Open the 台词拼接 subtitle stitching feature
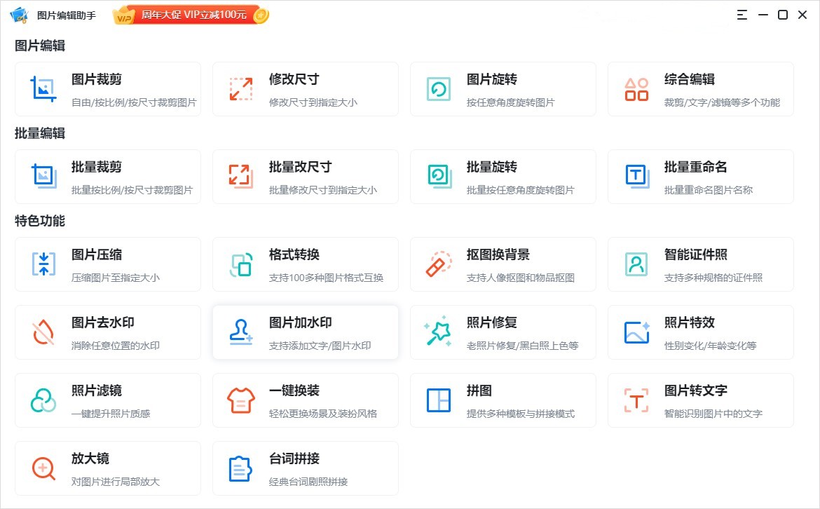 240,468
